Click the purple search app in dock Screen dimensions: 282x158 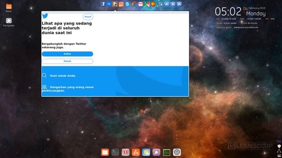(x=156, y=152)
